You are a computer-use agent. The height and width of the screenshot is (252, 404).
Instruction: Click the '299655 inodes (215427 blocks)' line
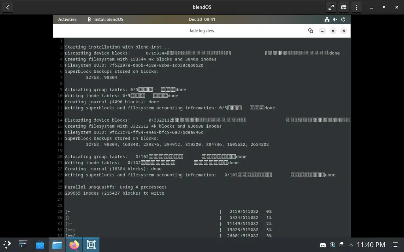point(115,193)
